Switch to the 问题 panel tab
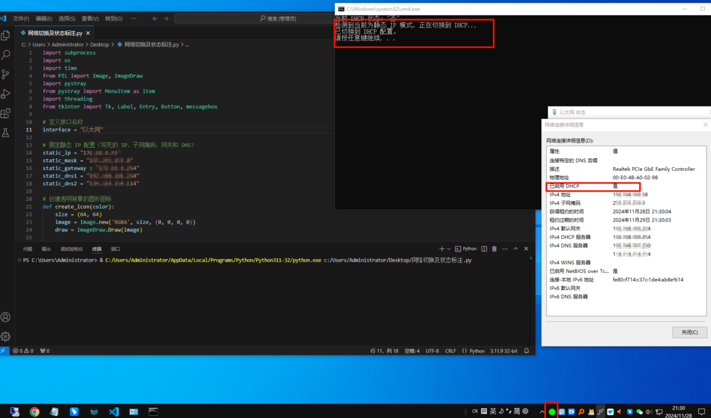This screenshot has height=418, width=711. (28, 249)
